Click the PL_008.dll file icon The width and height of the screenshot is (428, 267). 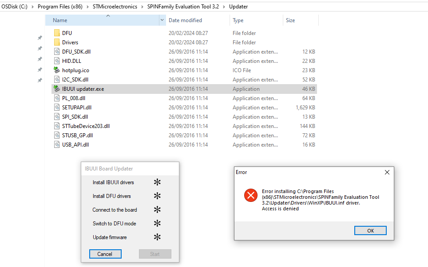click(x=57, y=98)
